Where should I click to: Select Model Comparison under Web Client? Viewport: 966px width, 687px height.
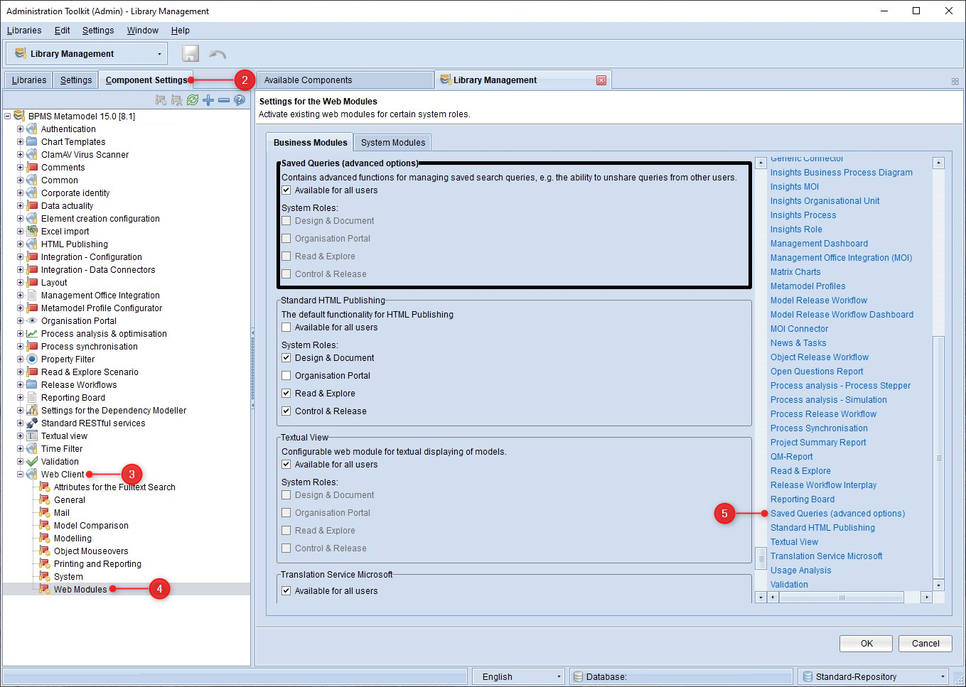pos(91,525)
